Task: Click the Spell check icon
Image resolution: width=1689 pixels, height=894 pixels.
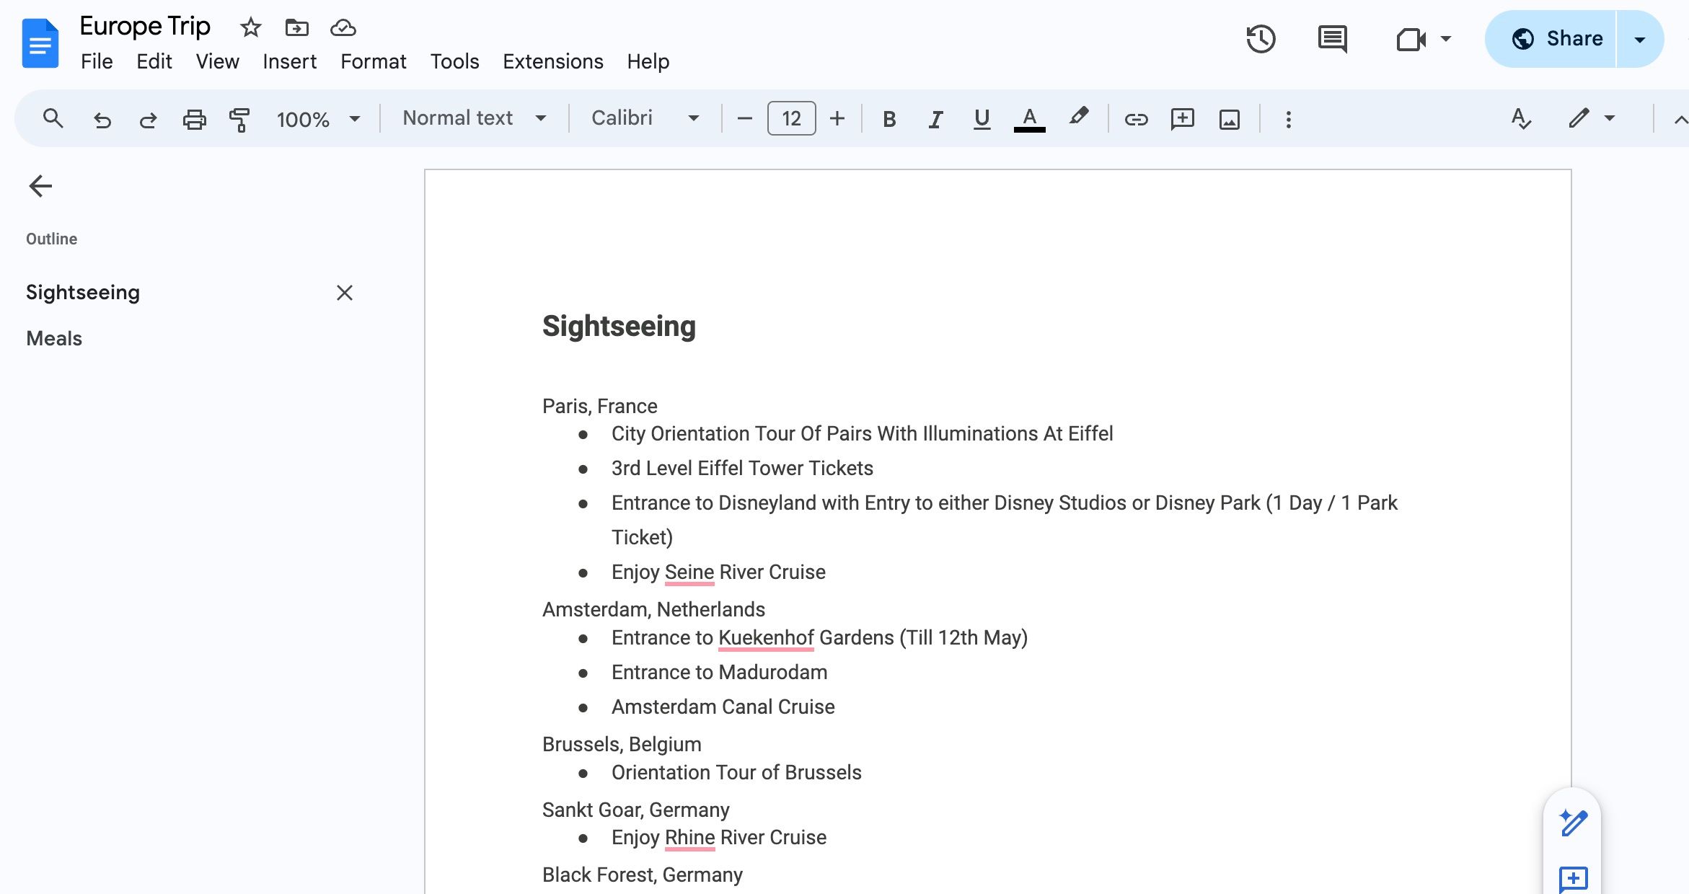Action: point(1518,118)
